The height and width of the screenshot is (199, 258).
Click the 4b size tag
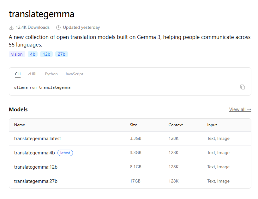point(33,54)
